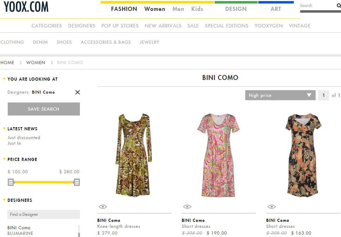
Task: Click the Save Search button
Action: point(44,109)
